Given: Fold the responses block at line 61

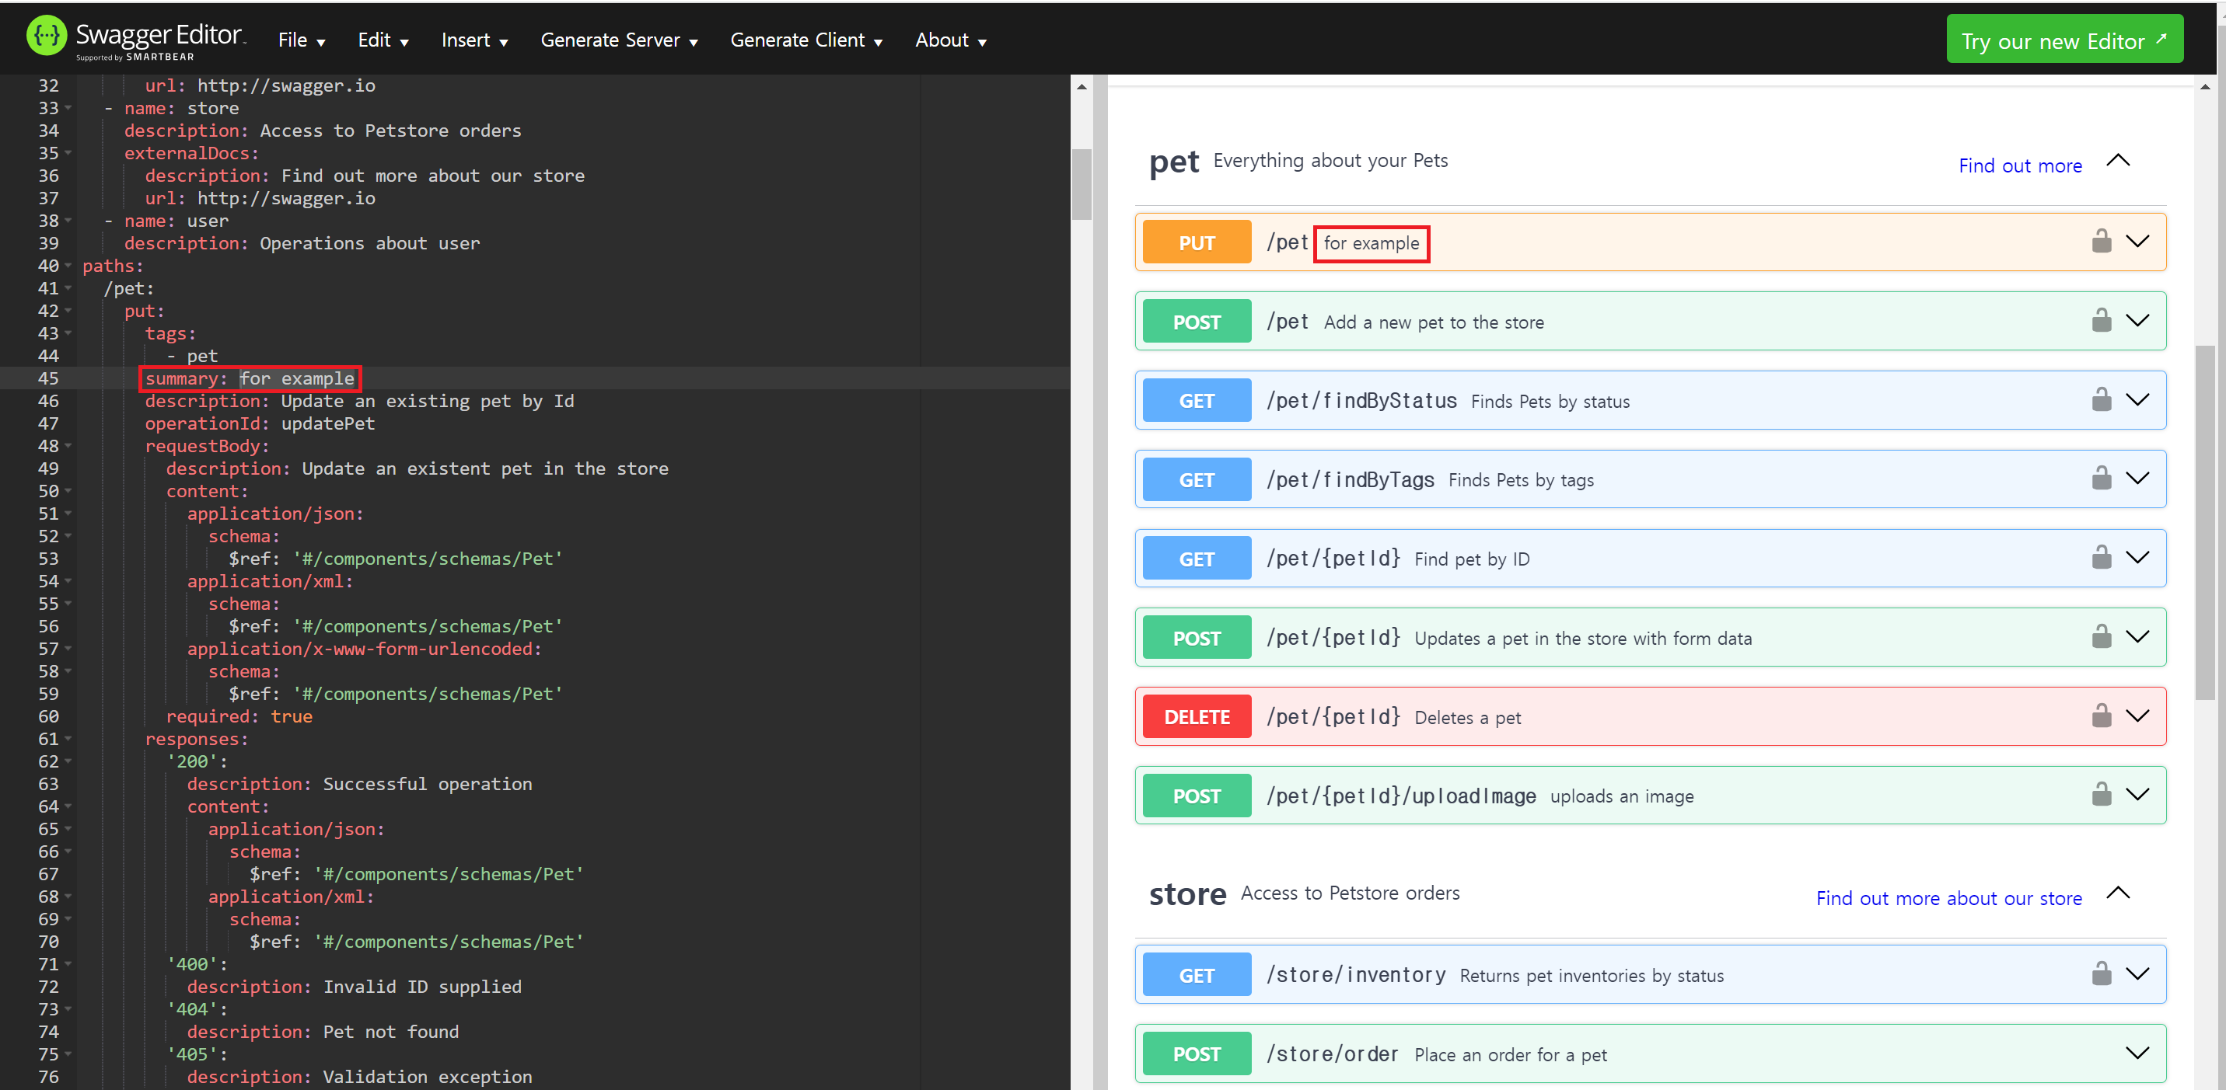Looking at the screenshot, I should (x=68, y=740).
